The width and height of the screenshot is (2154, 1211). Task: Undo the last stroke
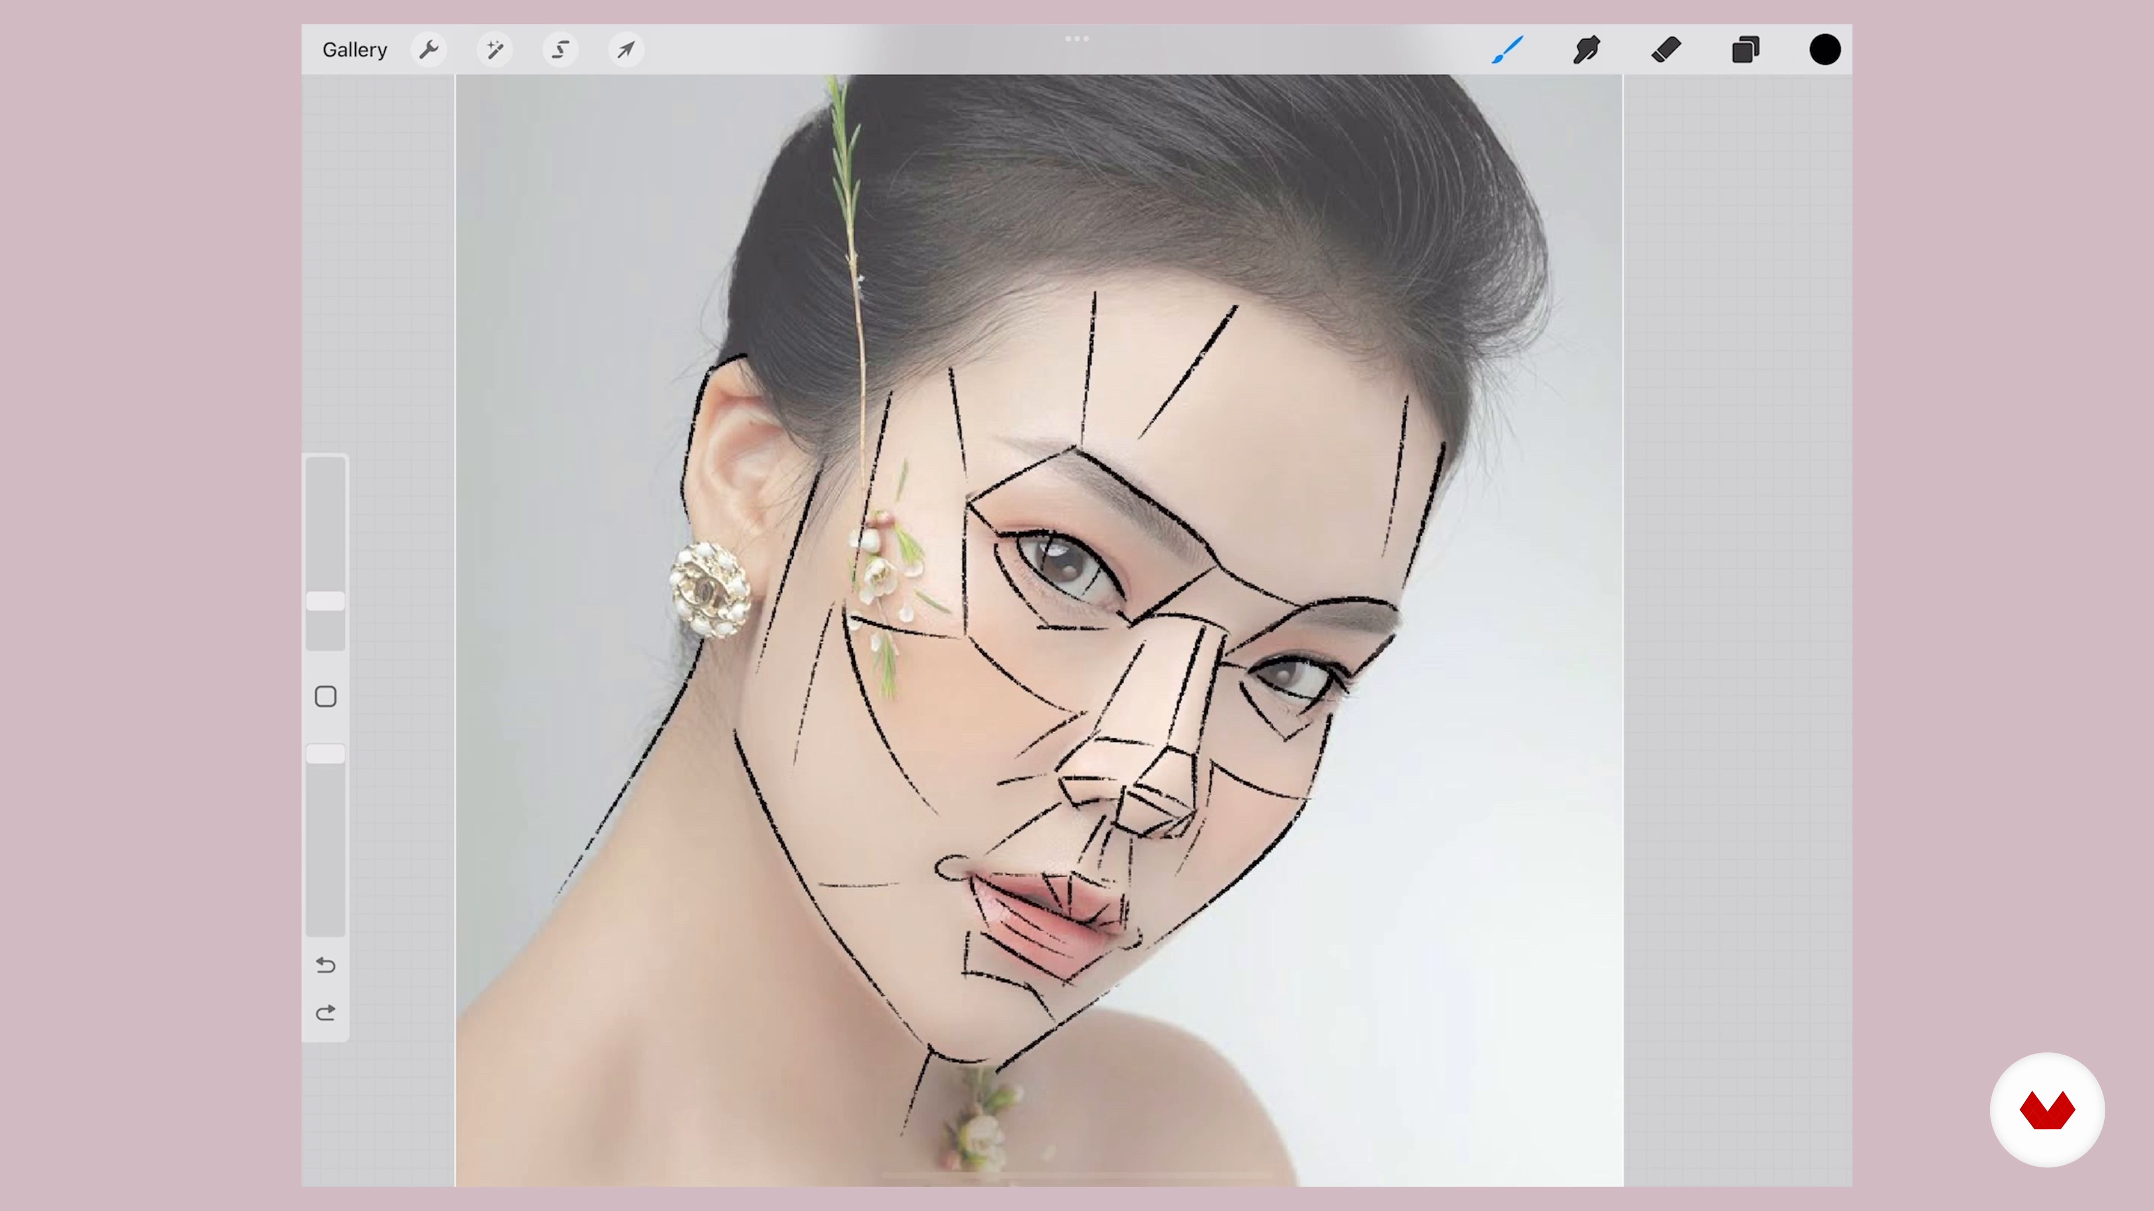(x=325, y=965)
